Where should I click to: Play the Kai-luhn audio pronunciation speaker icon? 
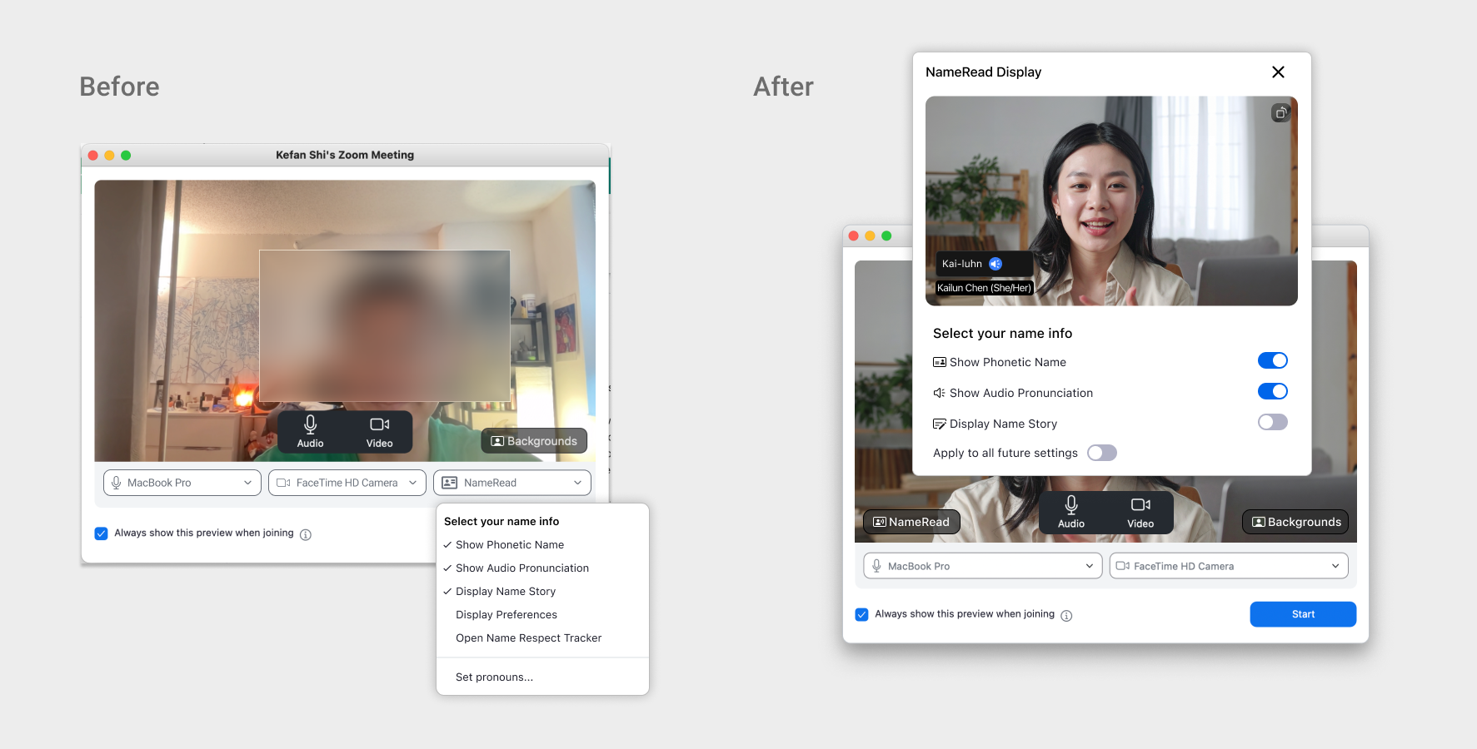995,264
